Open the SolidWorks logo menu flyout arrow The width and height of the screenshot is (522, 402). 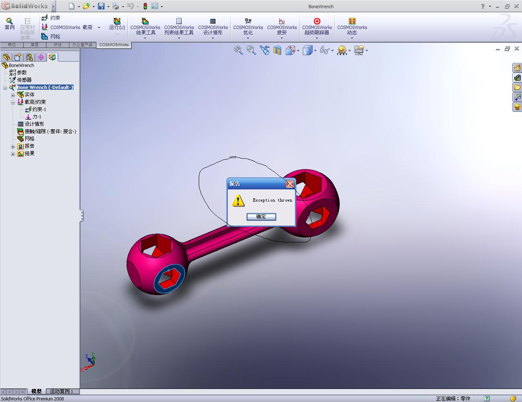coord(53,6)
